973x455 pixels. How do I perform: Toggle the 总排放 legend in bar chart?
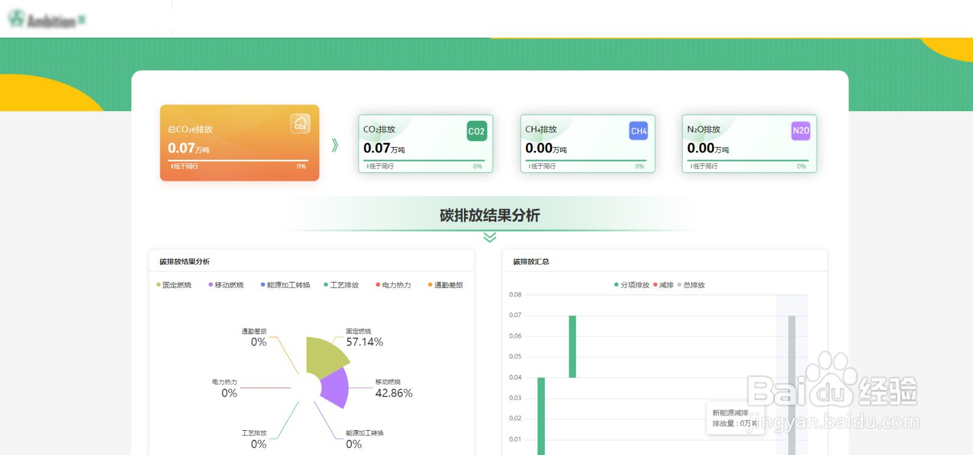(691, 285)
